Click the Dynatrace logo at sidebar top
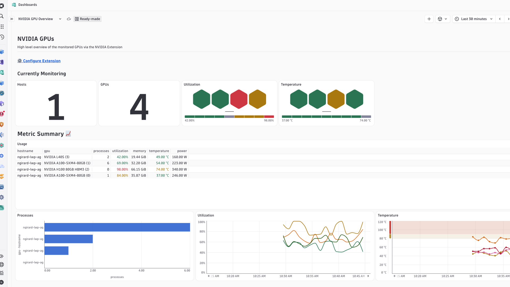 tap(2, 6)
